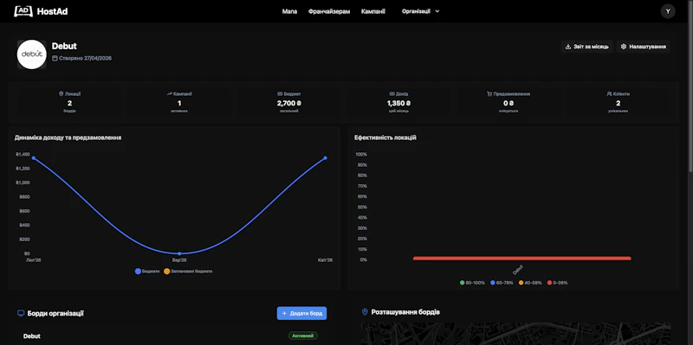The image size is (693, 345).
Task: Click the 0 ₴ preorders value
Action: (x=508, y=103)
